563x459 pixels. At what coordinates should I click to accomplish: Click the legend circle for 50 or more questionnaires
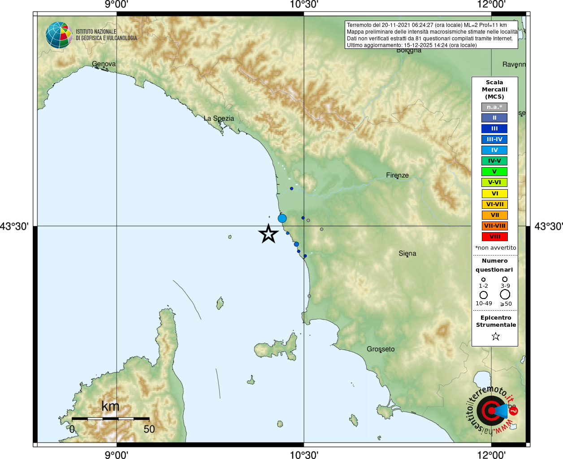(x=505, y=294)
